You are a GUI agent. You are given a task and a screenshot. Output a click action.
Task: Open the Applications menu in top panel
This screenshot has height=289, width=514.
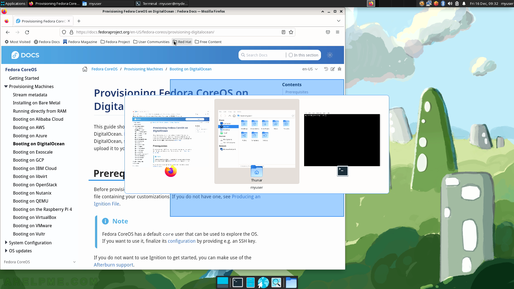point(13,3)
